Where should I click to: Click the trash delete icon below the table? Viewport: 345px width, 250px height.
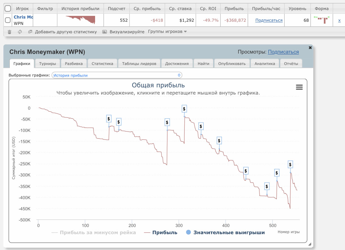9,32
